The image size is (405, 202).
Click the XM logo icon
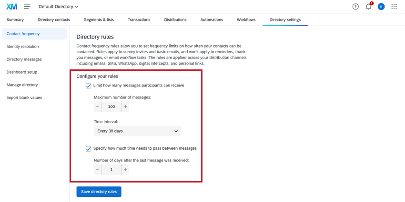click(11, 7)
